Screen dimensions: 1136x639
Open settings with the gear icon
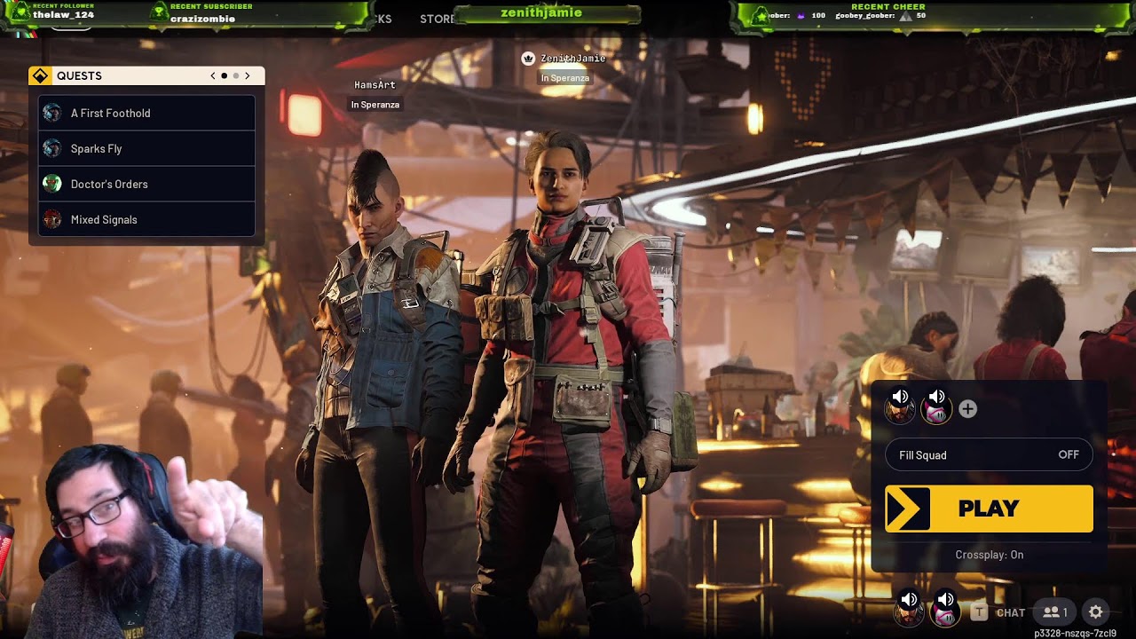pyautogui.click(x=1096, y=612)
